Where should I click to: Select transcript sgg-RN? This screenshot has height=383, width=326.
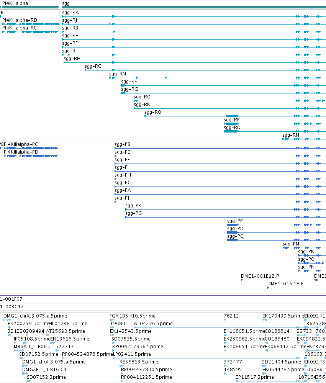(118, 74)
